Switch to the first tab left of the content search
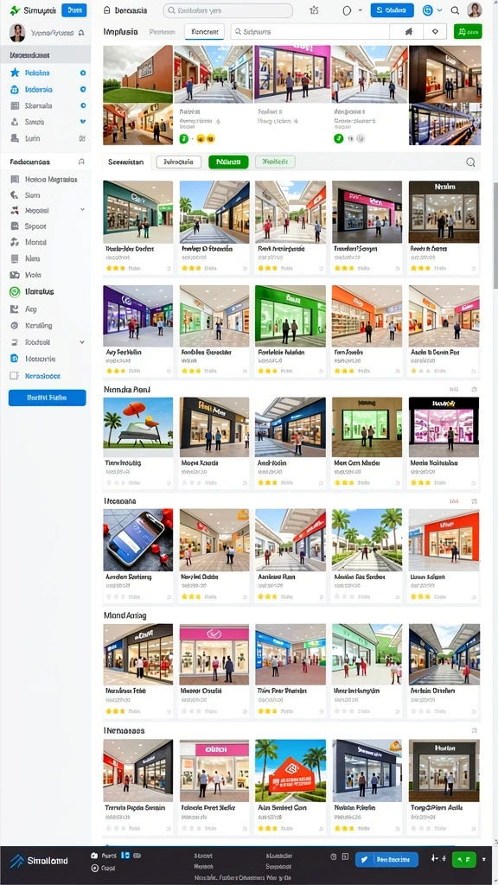The image size is (498, 885). click(x=120, y=32)
